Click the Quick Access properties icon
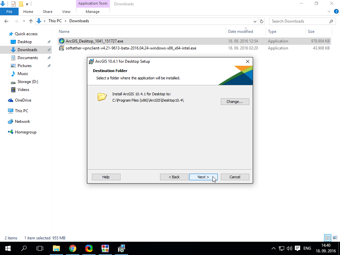340x255 pixels. pos(13,4)
